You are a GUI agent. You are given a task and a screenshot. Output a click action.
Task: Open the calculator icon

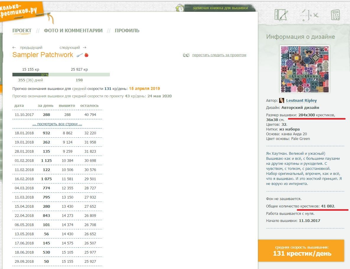pos(335,15)
